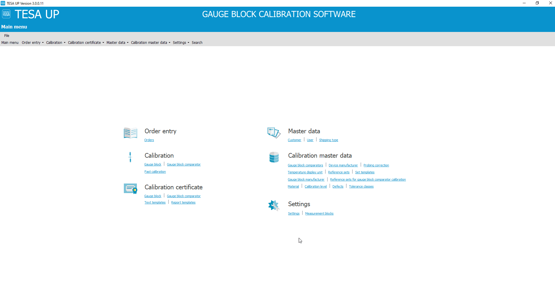This screenshot has width=555, height=295.
Task: Expand the Order entry menu dropdown
Action: 31,42
